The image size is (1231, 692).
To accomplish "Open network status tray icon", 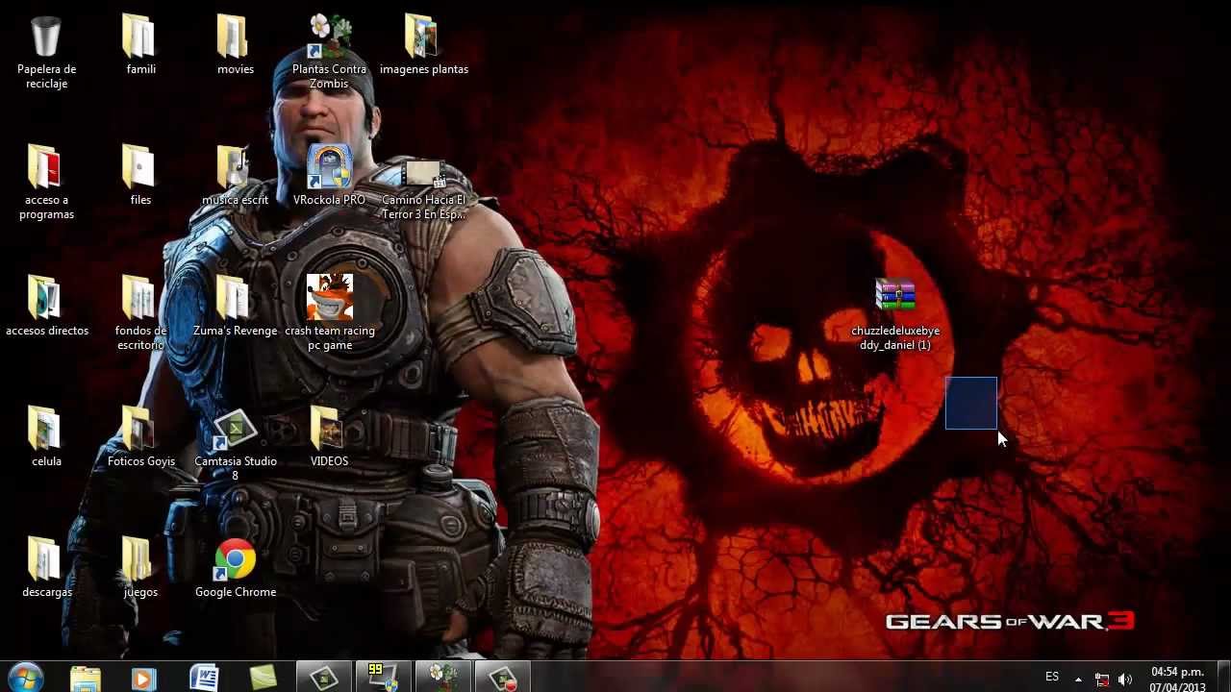I will pyautogui.click(x=1102, y=680).
